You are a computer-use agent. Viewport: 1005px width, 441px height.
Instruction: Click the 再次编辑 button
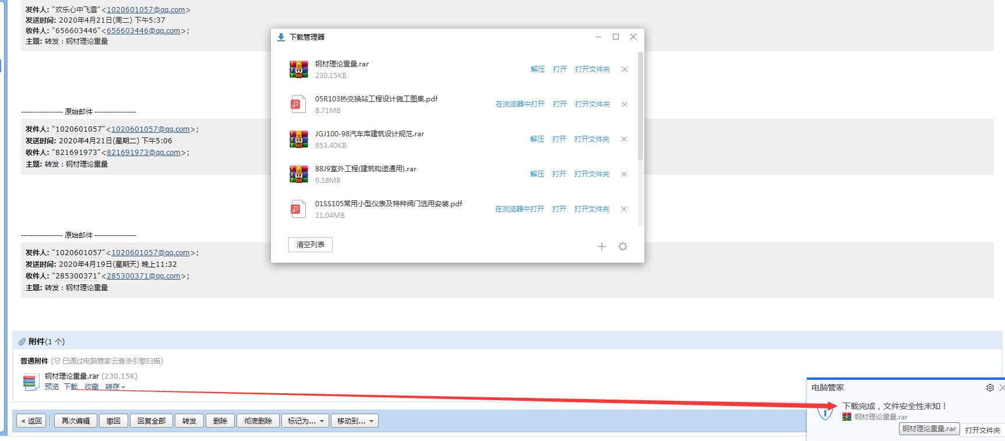(76, 421)
